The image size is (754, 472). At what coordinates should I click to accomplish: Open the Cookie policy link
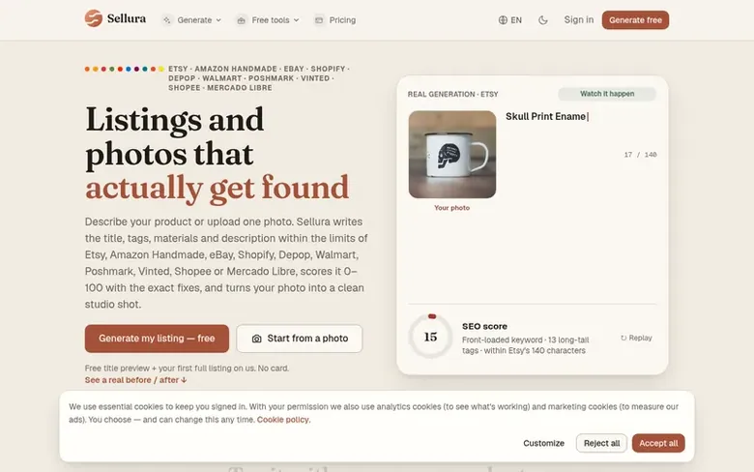283,420
